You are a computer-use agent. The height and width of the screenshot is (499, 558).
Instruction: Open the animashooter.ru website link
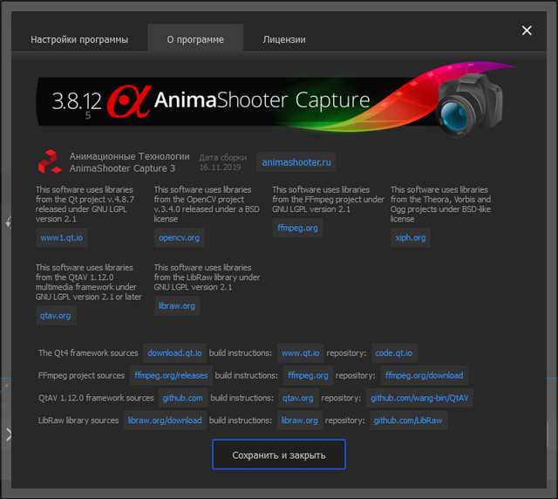click(x=296, y=161)
